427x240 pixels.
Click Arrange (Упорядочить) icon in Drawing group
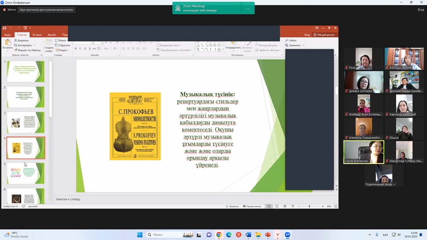233,43
